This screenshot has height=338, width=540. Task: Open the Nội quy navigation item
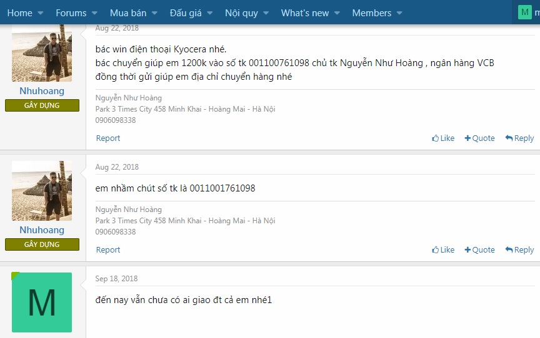pos(241,13)
